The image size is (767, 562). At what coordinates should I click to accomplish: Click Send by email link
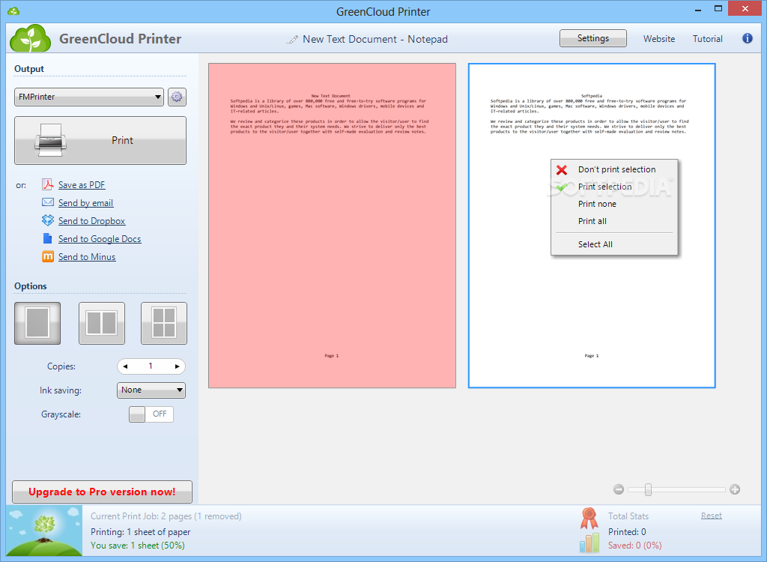85,202
